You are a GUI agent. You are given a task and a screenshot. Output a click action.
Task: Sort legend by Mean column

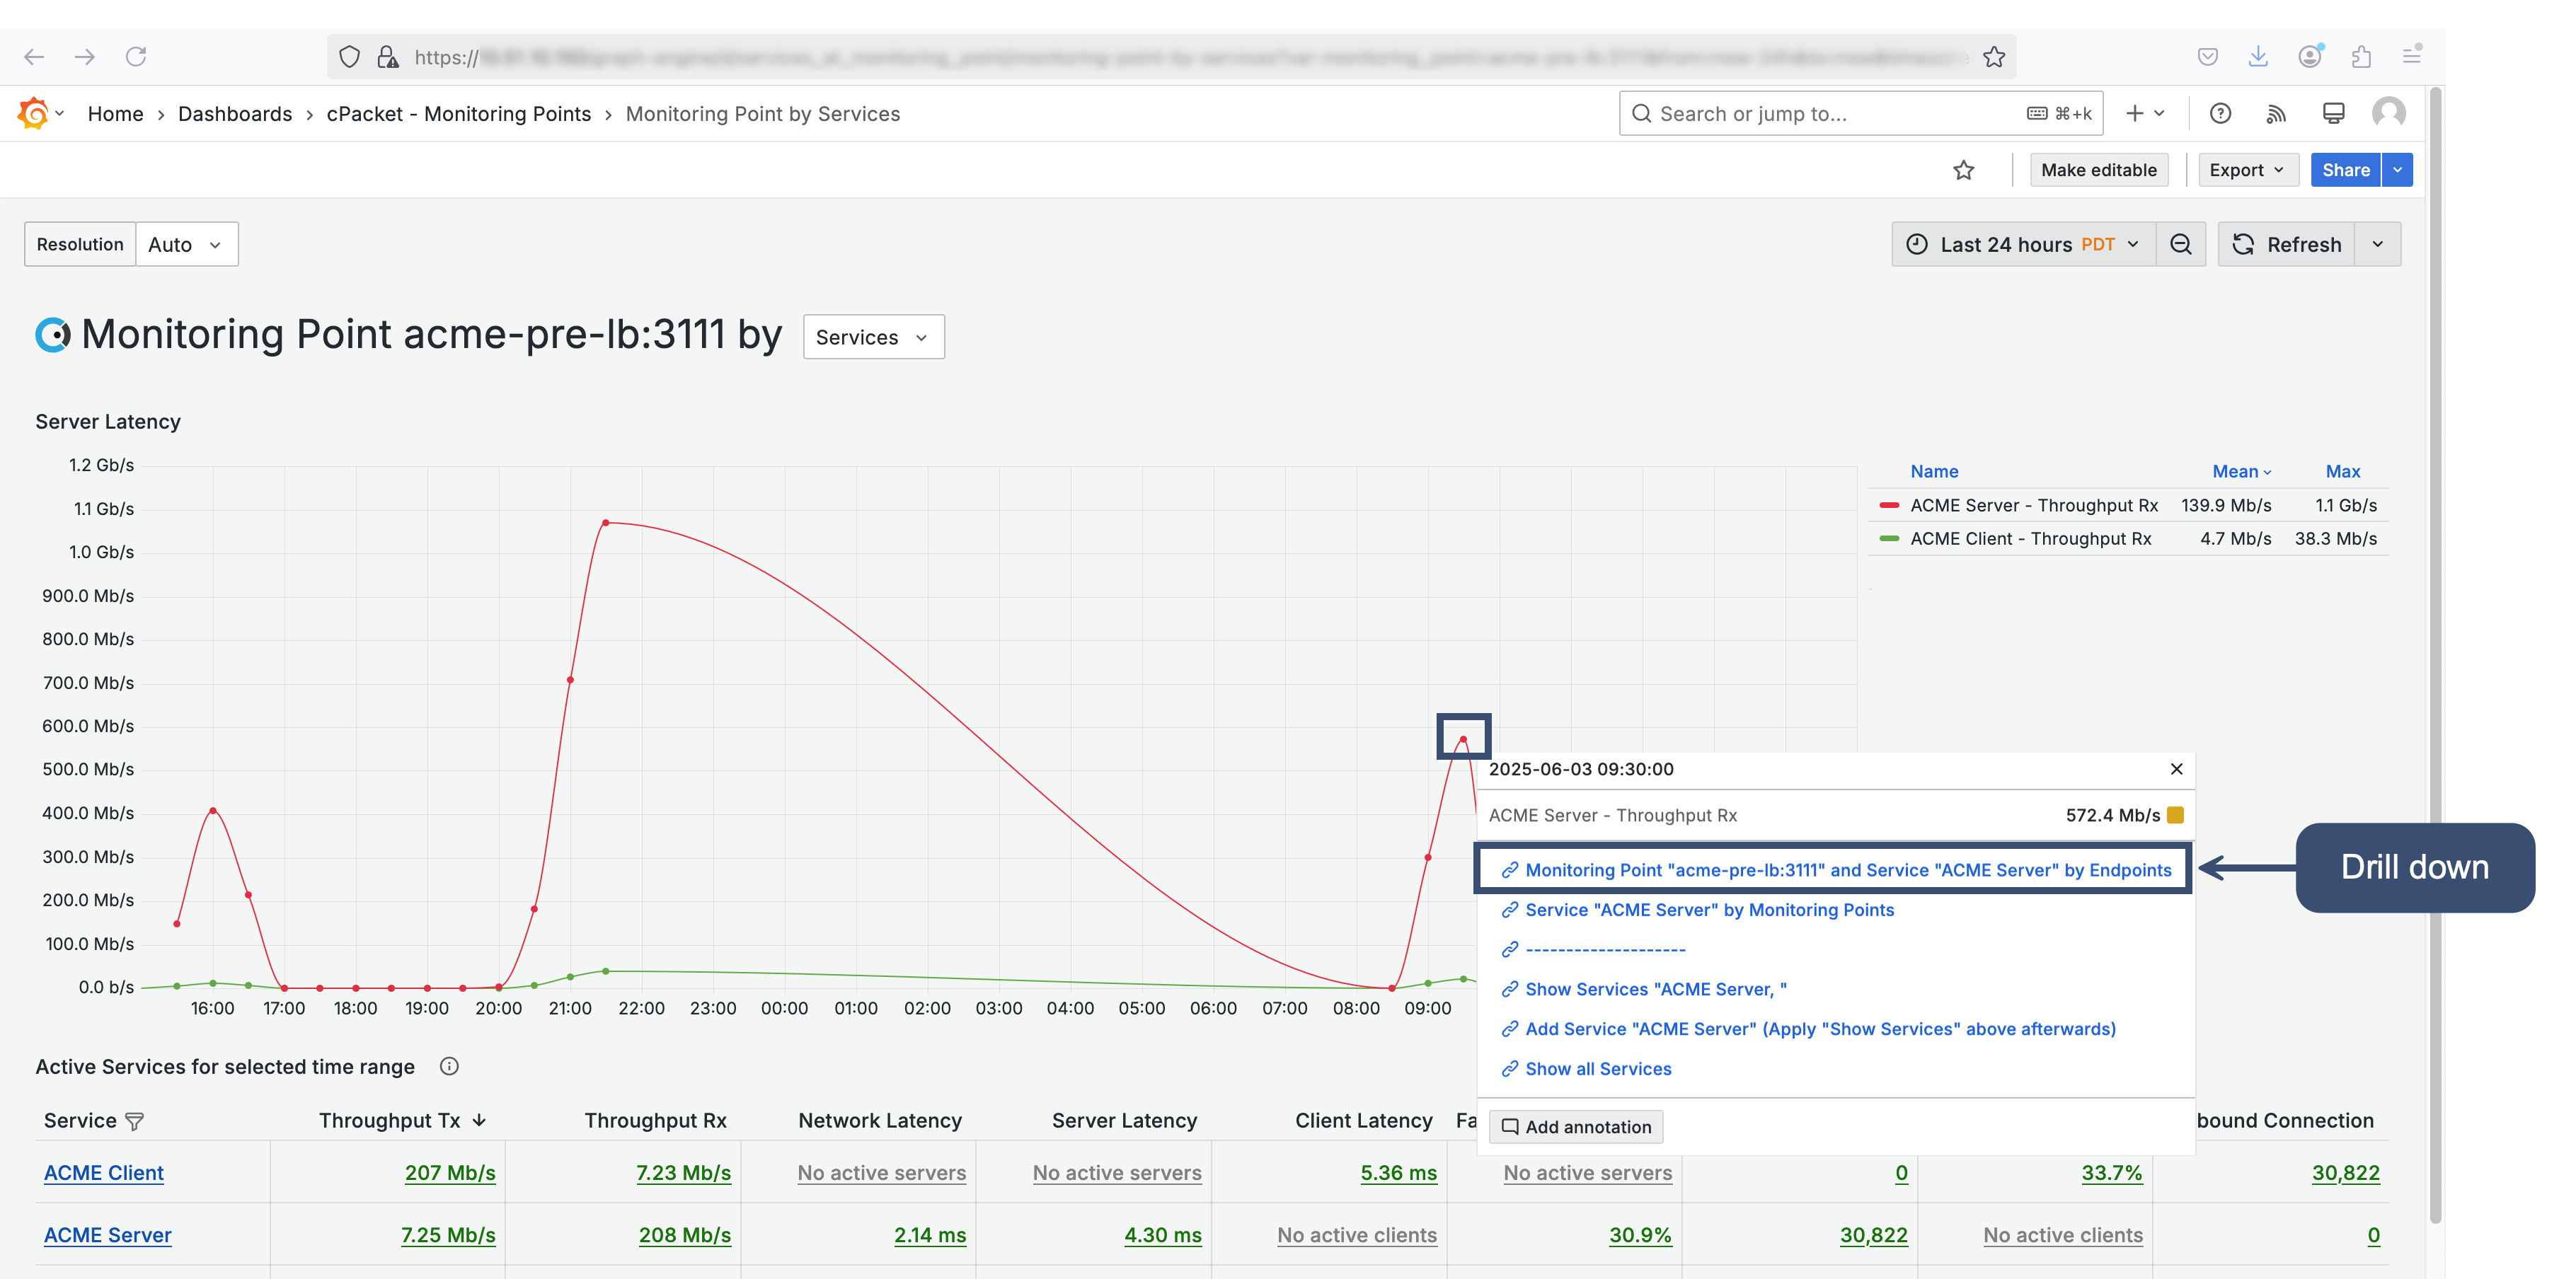[x=2241, y=472]
